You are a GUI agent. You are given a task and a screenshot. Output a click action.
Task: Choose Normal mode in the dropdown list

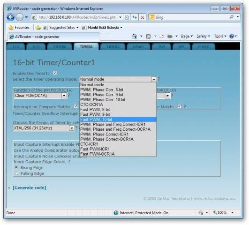tap(118, 85)
